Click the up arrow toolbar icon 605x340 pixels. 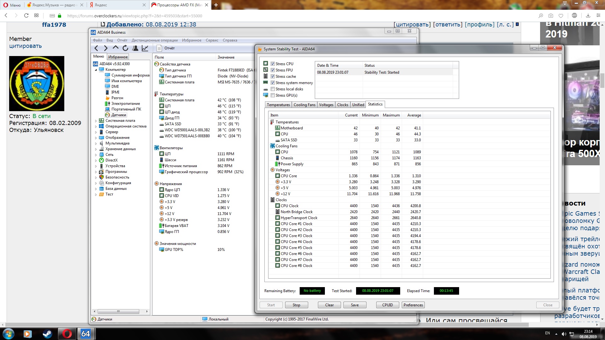click(116, 48)
